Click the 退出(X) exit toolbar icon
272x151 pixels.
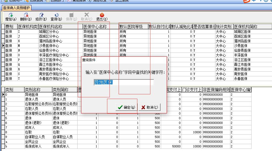(102, 17)
